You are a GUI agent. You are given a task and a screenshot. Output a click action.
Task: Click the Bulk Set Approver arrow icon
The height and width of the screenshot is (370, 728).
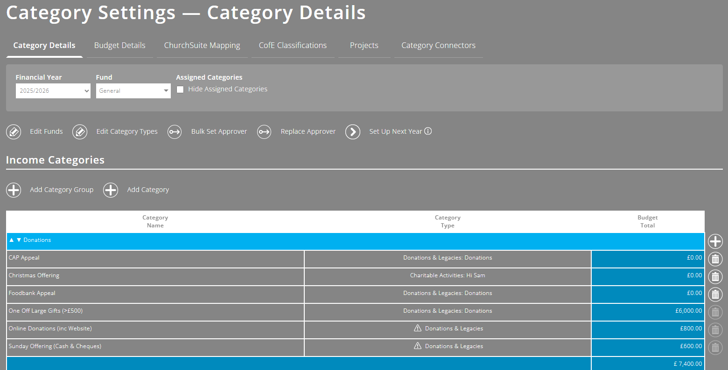coord(175,131)
